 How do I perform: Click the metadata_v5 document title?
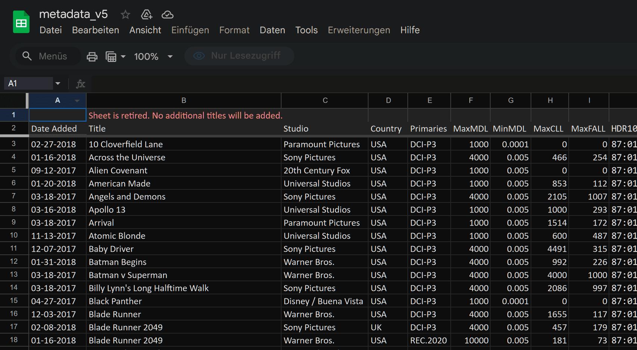[x=74, y=14]
